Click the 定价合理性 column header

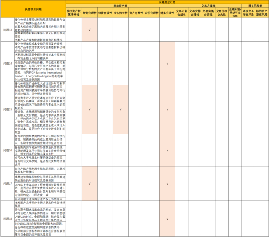151,13
